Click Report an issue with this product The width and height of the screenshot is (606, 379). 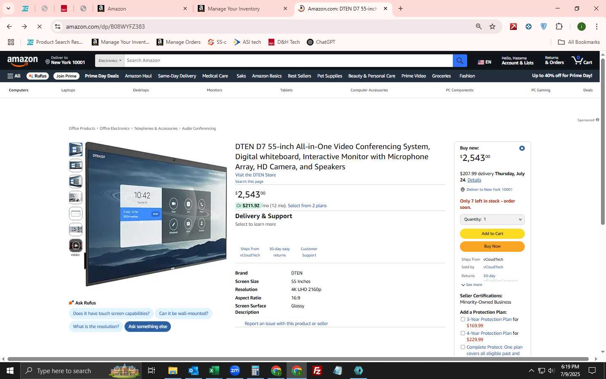pyautogui.click(x=286, y=323)
